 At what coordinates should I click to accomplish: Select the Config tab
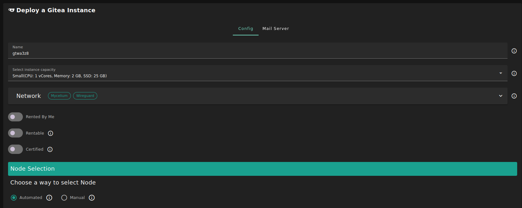click(245, 29)
